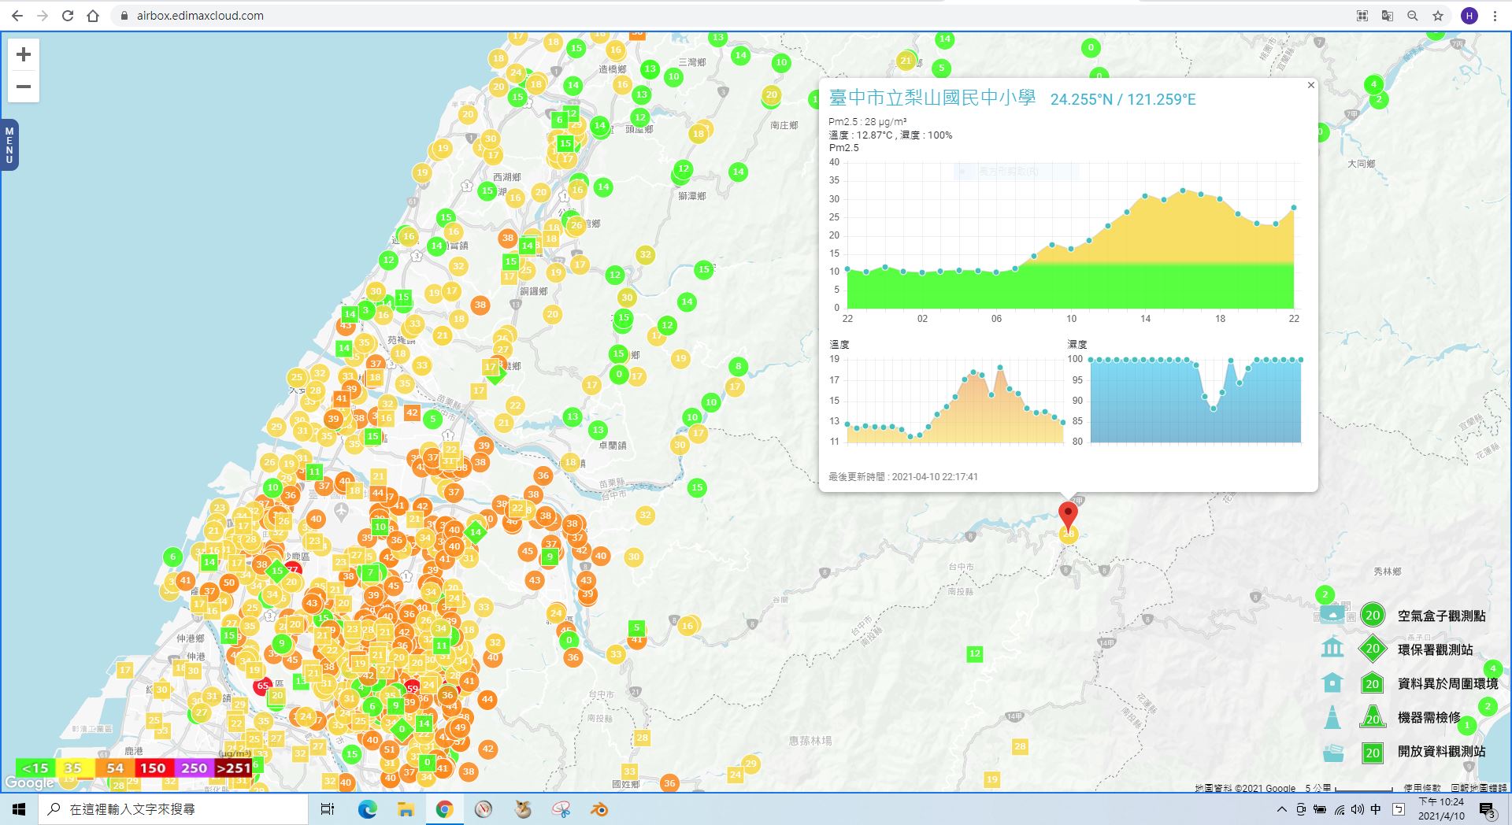The width and height of the screenshot is (1512, 825).
Task: Open the 回報地圖錯誤 report map error link
Action: point(1479,788)
